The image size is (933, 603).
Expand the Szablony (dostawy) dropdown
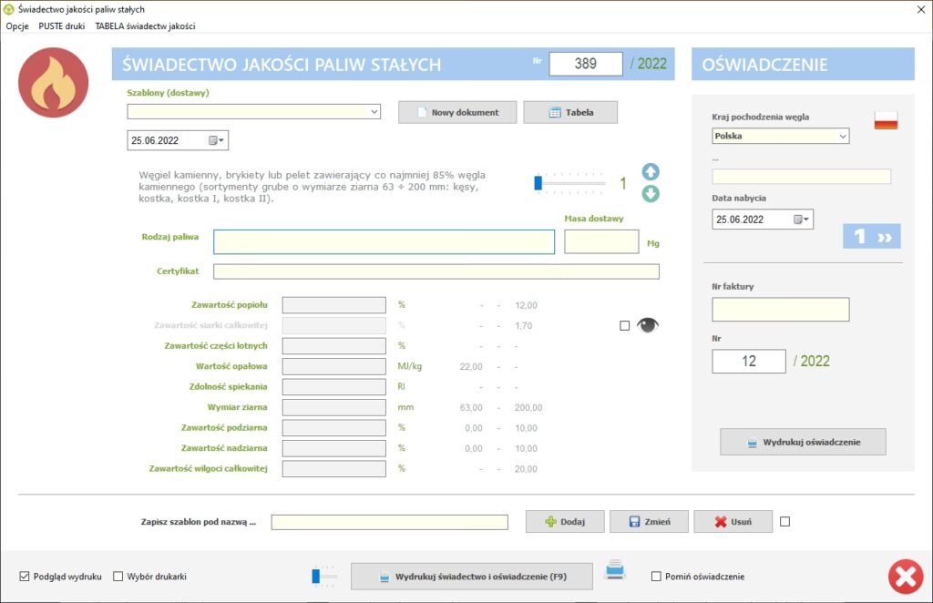pos(374,112)
